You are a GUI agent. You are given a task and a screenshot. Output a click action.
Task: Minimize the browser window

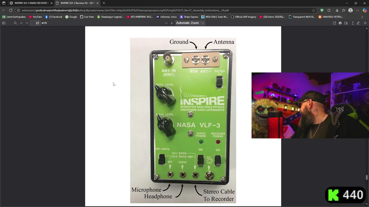(347, 3)
